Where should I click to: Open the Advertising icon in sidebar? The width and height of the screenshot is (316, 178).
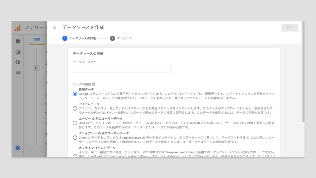tap(18, 62)
